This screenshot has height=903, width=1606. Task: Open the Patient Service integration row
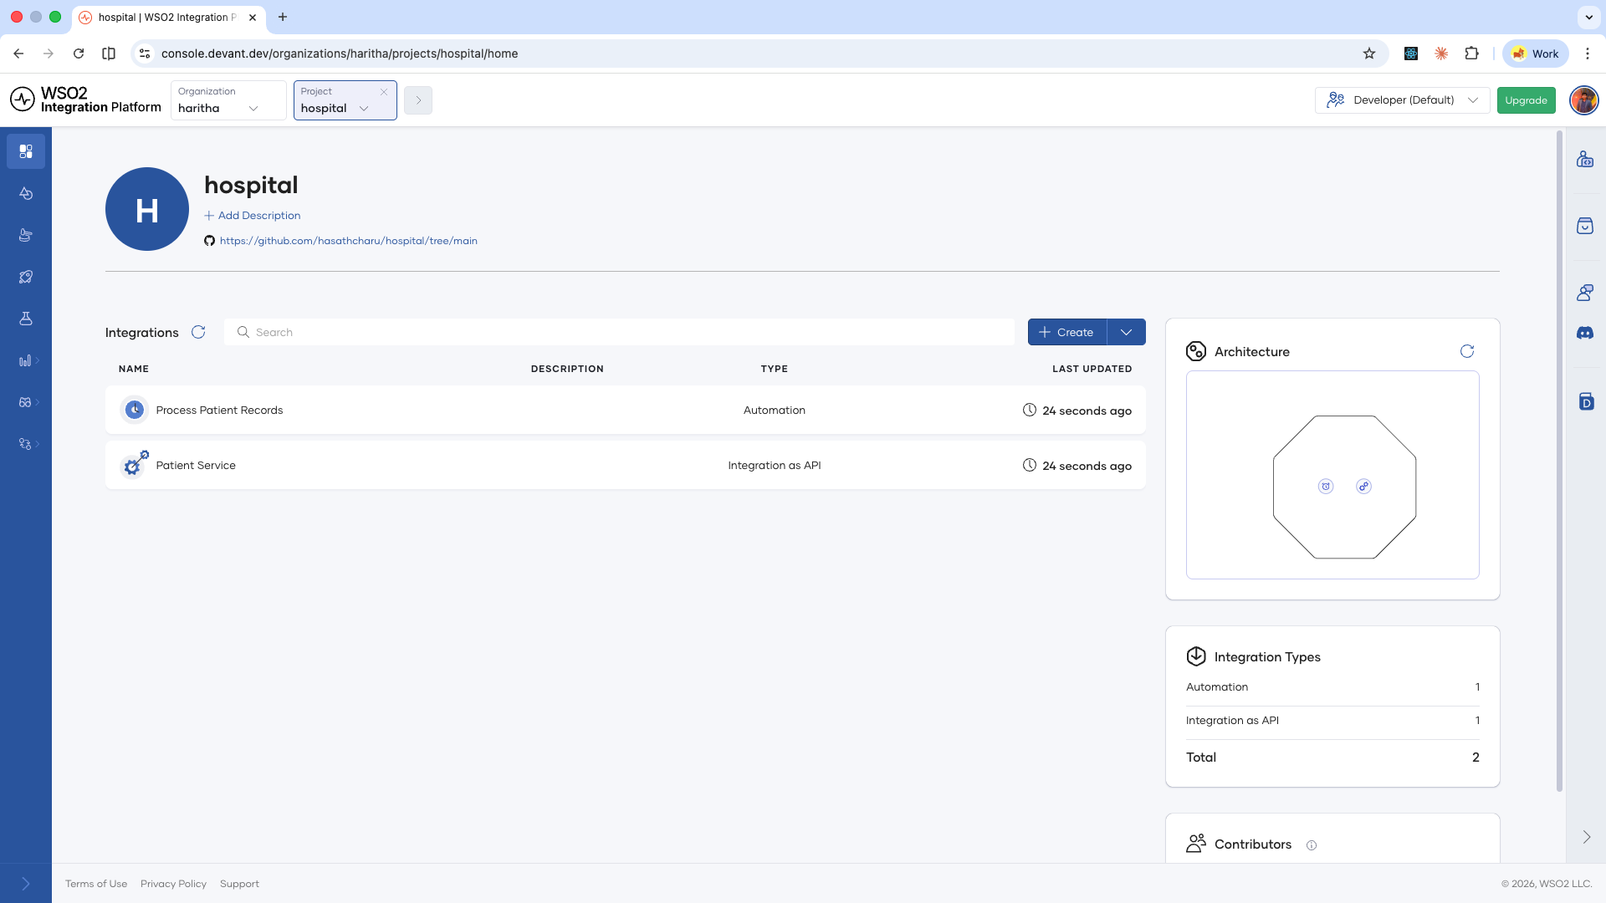tap(625, 465)
